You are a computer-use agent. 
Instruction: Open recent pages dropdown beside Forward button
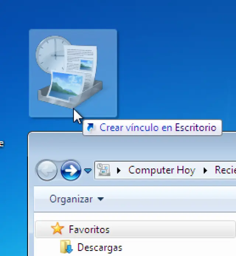pos(88,170)
